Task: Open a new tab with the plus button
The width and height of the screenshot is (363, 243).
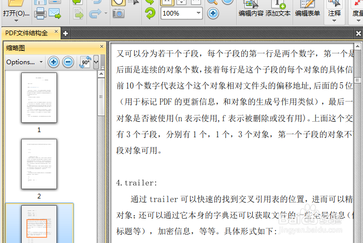Action: [x=66, y=34]
